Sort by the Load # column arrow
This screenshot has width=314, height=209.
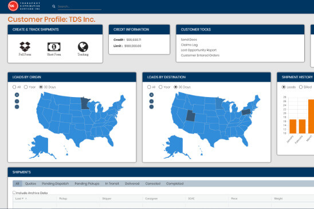(x=26, y=199)
